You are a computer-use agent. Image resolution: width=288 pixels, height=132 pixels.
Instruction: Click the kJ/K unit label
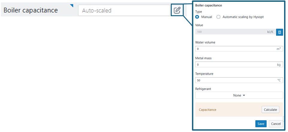[x=270, y=32]
